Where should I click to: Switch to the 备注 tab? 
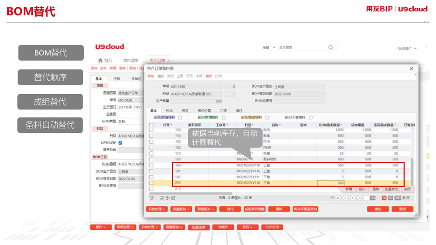[x=239, y=111]
